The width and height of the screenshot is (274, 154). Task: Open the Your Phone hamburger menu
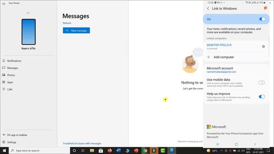tap(4, 3)
